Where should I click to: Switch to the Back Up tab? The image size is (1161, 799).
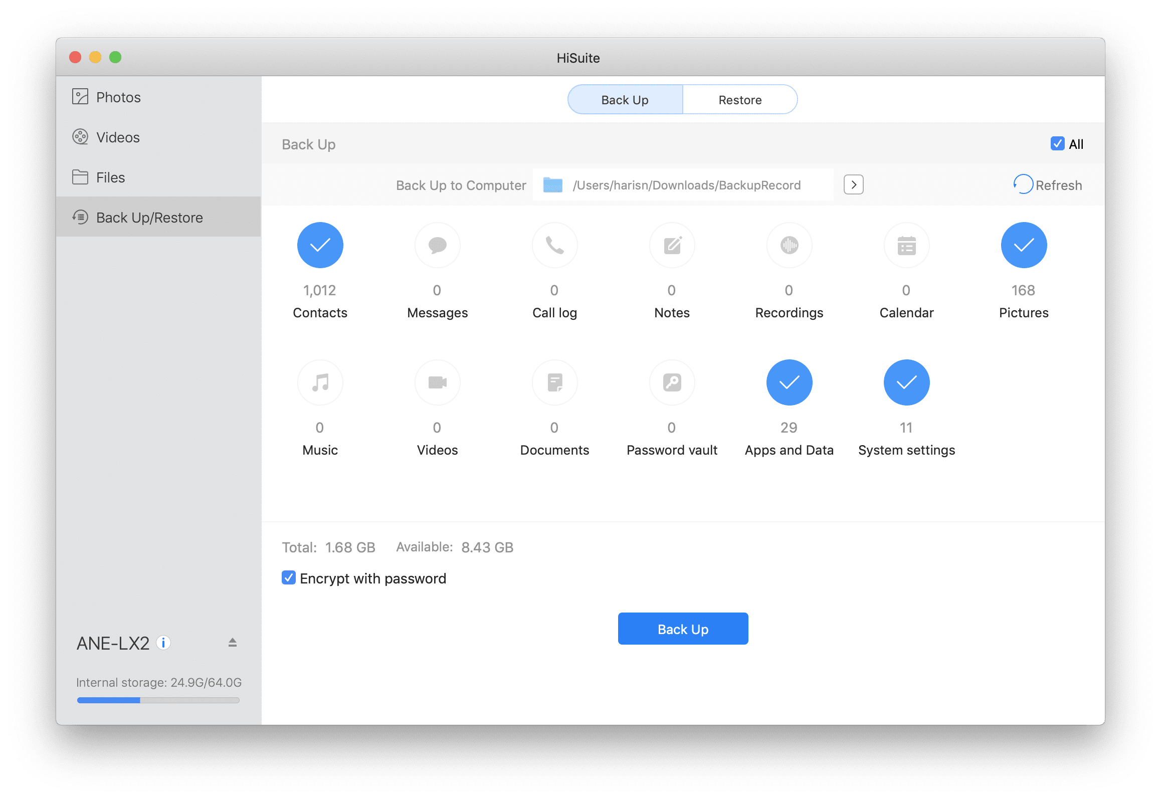pos(624,99)
